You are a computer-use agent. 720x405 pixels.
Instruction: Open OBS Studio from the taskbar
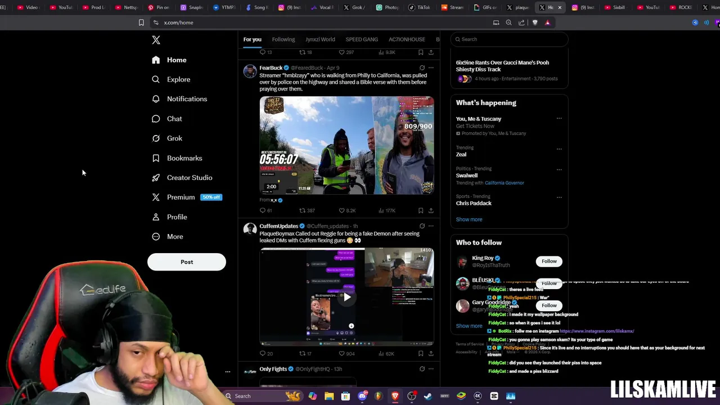[412, 396]
